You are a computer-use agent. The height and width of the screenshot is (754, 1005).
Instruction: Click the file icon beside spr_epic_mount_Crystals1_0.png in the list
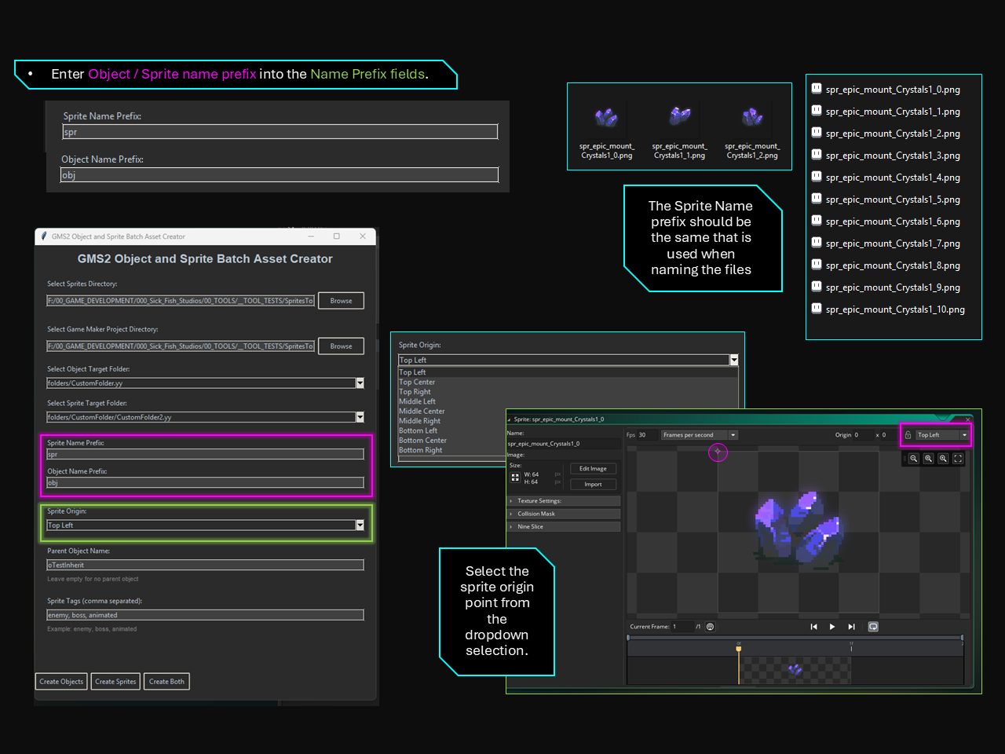pos(817,89)
